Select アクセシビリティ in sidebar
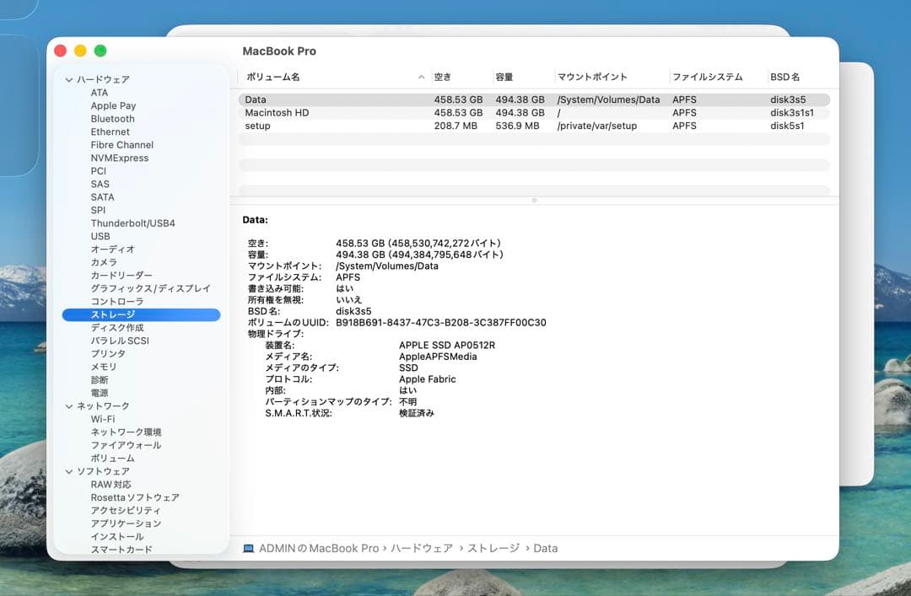This screenshot has height=596, width=911. [x=126, y=511]
